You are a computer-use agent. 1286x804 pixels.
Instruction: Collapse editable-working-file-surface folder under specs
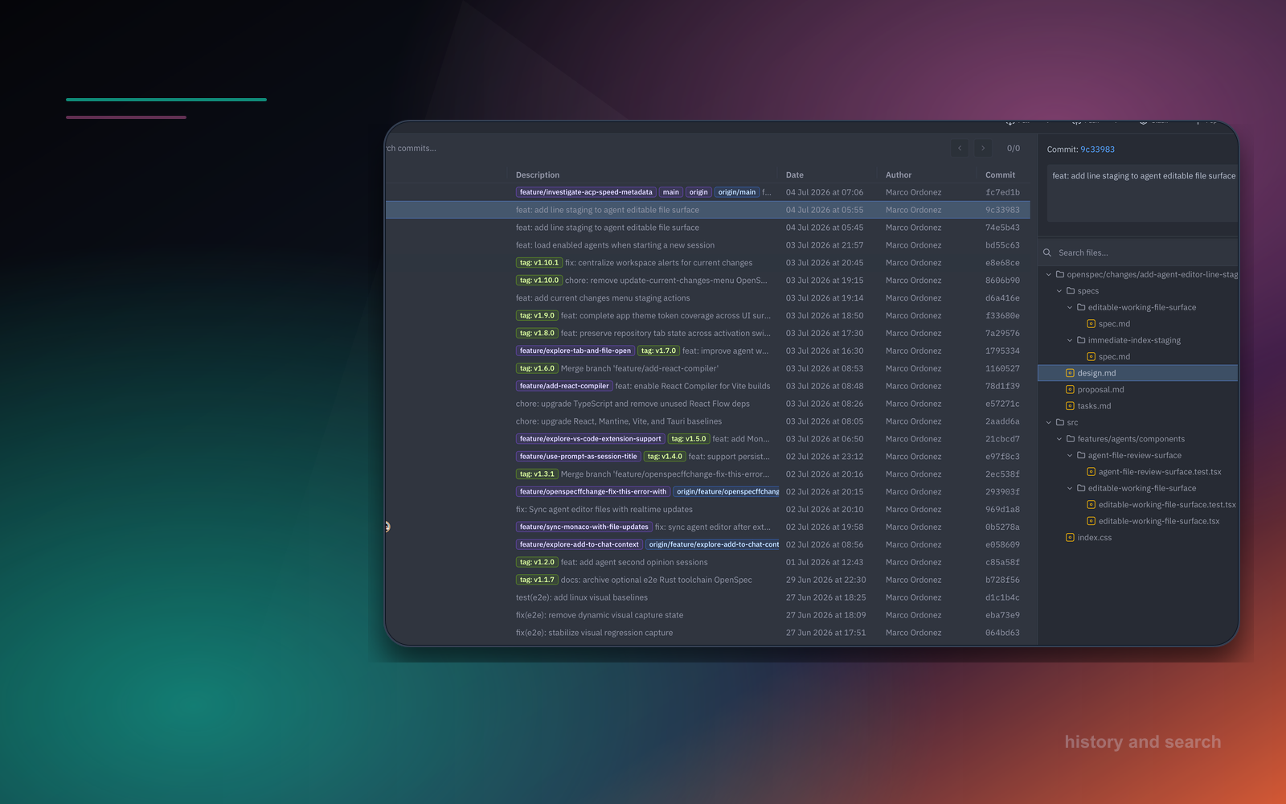pos(1070,307)
